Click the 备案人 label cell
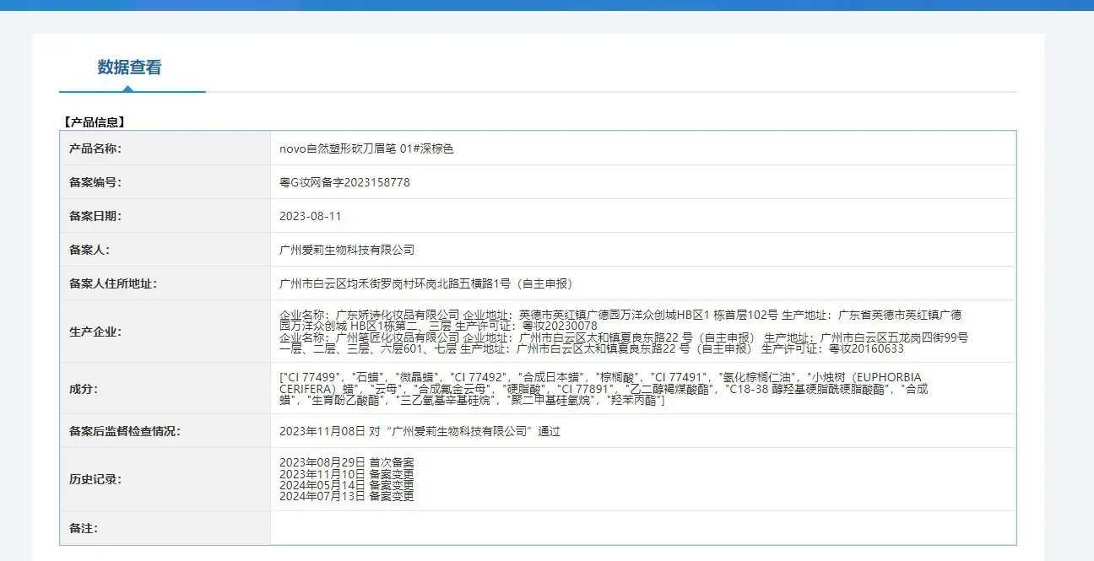The image size is (1094, 561). tap(165, 250)
